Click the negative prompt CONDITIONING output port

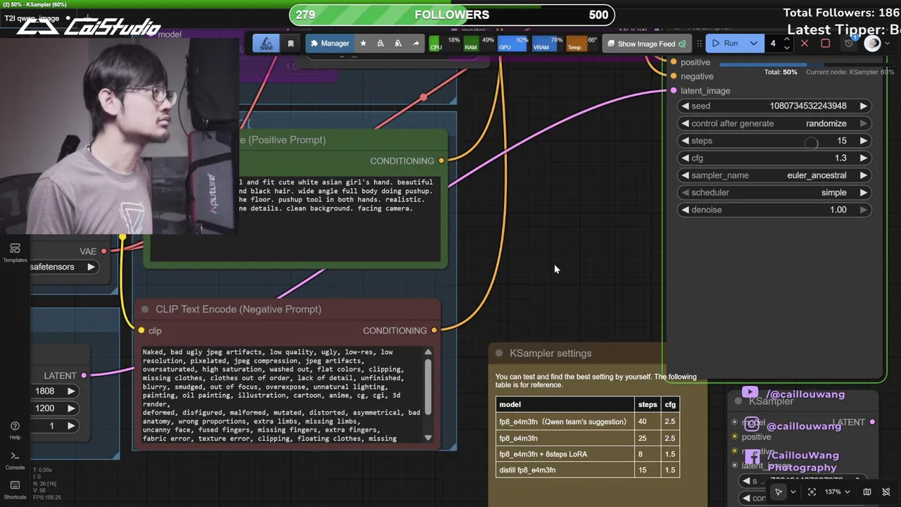[434, 330]
